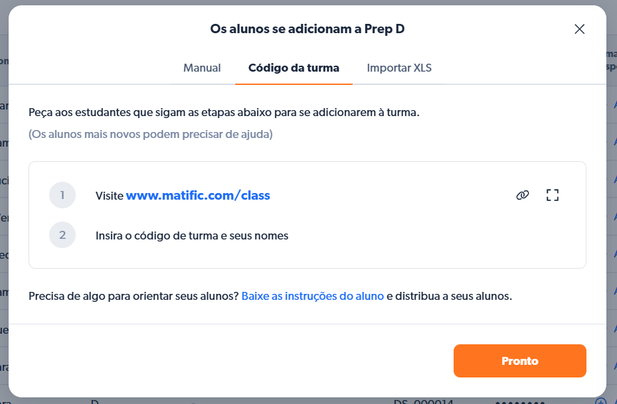Click the plus icon behind the dialog
The height and width of the screenshot is (404, 617).
pyautogui.click(x=600, y=401)
